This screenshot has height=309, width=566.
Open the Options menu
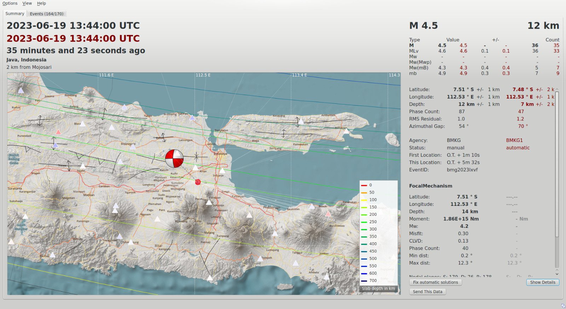(x=10, y=3)
